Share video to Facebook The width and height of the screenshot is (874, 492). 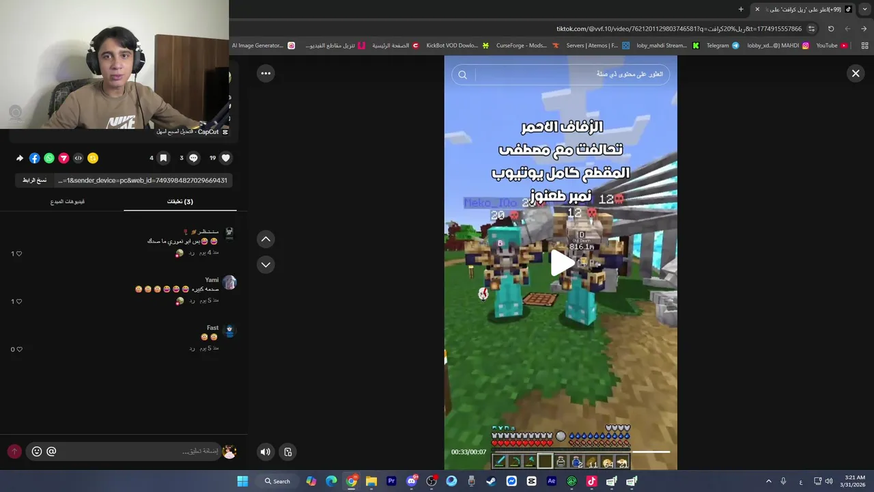pyautogui.click(x=34, y=158)
